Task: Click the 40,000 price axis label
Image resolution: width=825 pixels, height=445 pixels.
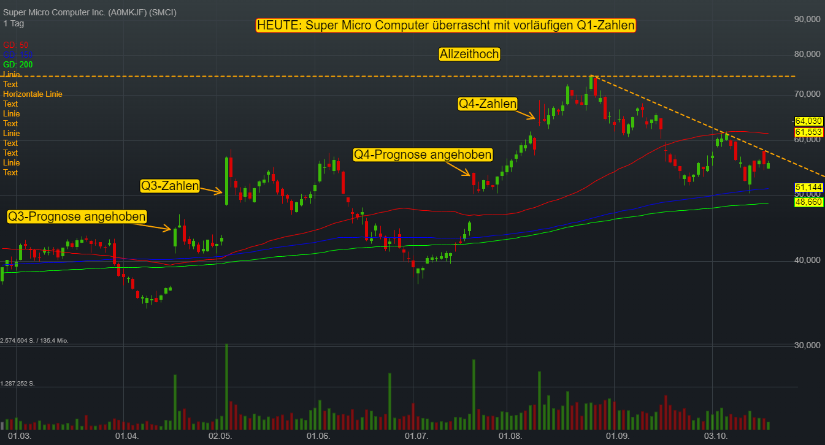Action: click(x=807, y=261)
